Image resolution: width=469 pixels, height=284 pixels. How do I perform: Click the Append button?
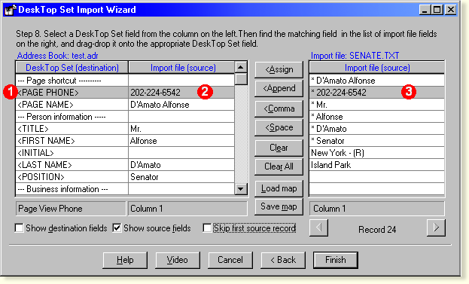279,88
